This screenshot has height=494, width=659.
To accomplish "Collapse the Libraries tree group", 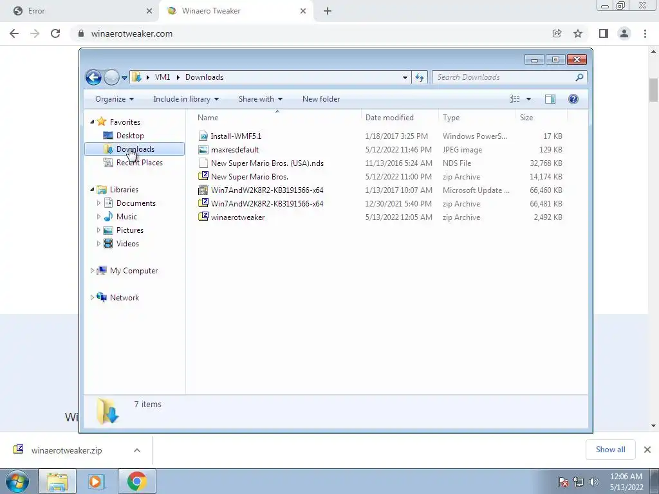I will tap(93, 190).
